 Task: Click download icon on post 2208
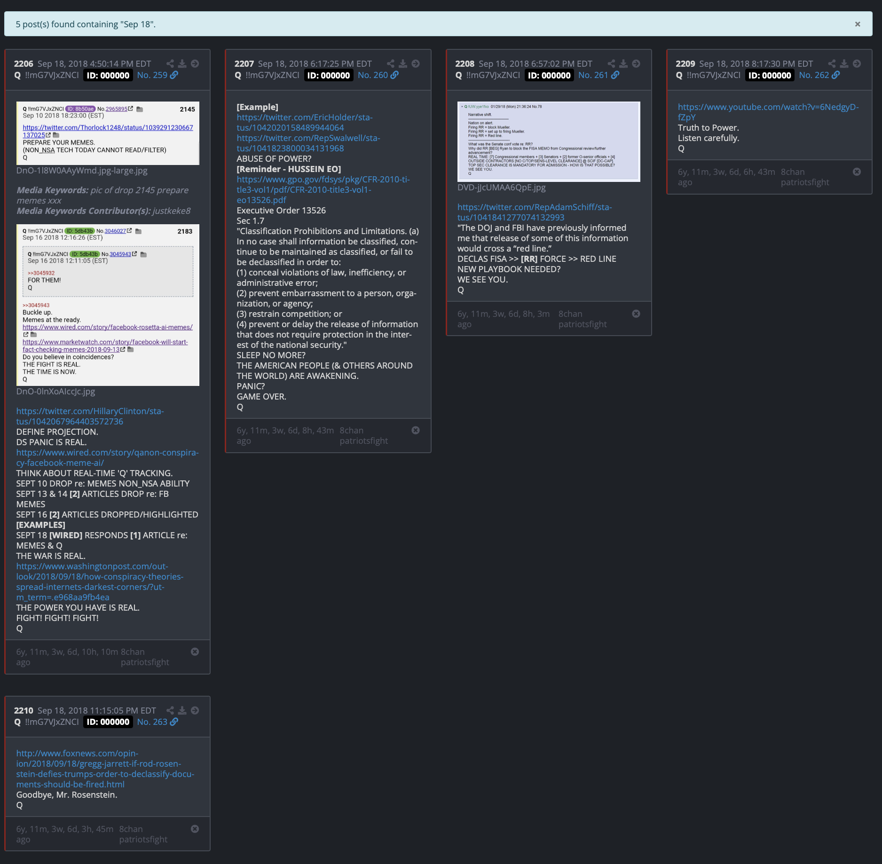[x=623, y=63]
